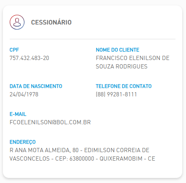Click EDIMILSON CORREIA DE neighborhood text
This screenshot has height=183, width=186.
point(117,150)
